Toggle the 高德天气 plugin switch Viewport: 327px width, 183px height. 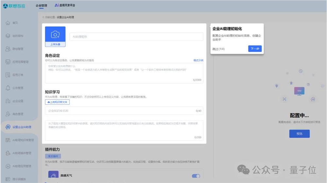pos(196,176)
